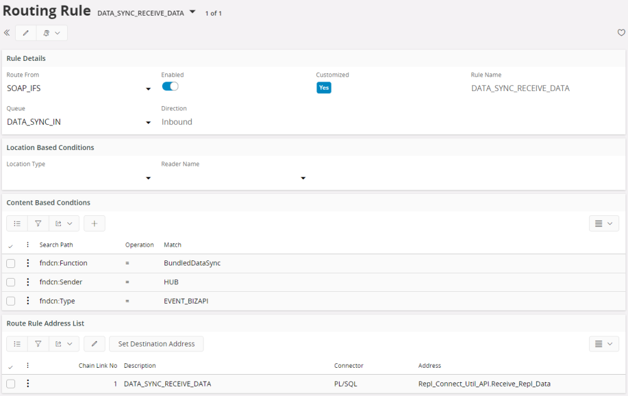
Task: Open view options menu for Content Based Conditions
Action: (x=604, y=223)
